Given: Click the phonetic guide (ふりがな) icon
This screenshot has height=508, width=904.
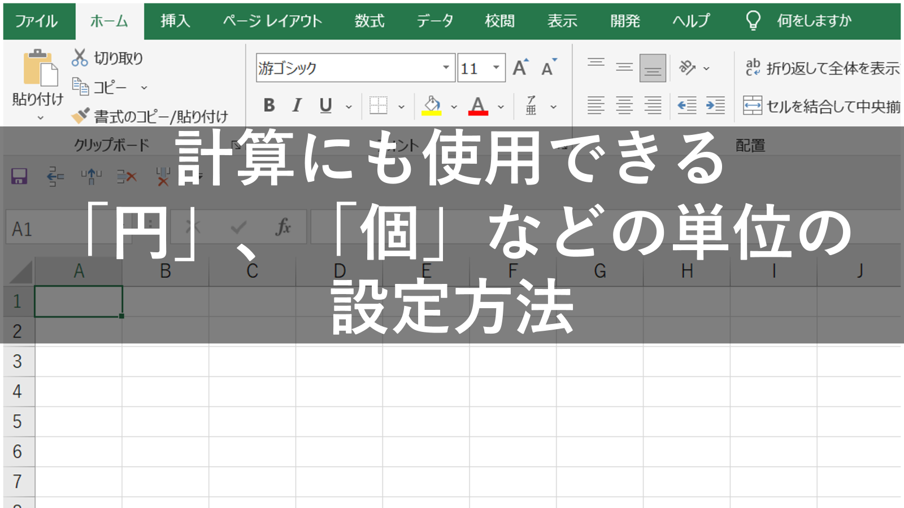Looking at the screenshot, I should click(531, 106).
